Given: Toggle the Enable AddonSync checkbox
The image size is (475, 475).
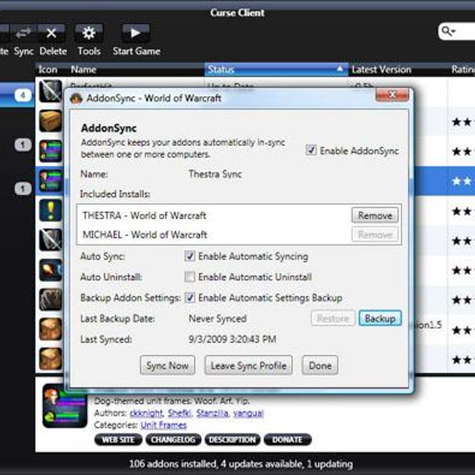Looking at the screenshot, I should click(x=311, y=150).
